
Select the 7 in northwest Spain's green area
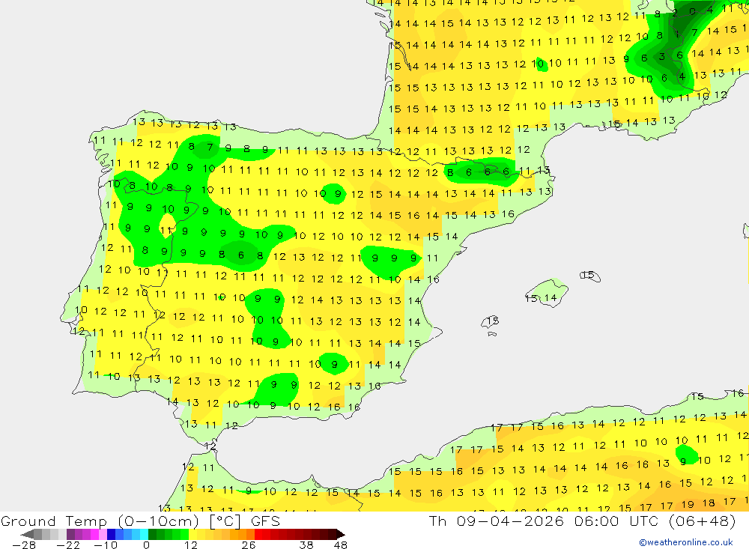210,148
